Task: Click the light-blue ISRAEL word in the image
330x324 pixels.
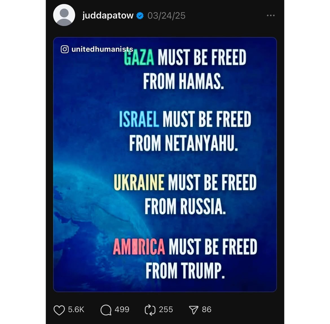Action: (x=139, y=119)
